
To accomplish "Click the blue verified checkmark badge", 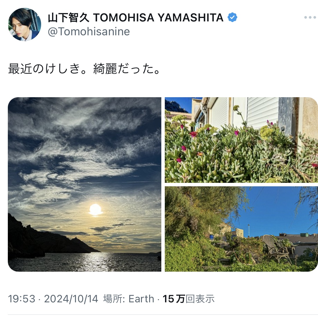I will click(x=232, y=17).
